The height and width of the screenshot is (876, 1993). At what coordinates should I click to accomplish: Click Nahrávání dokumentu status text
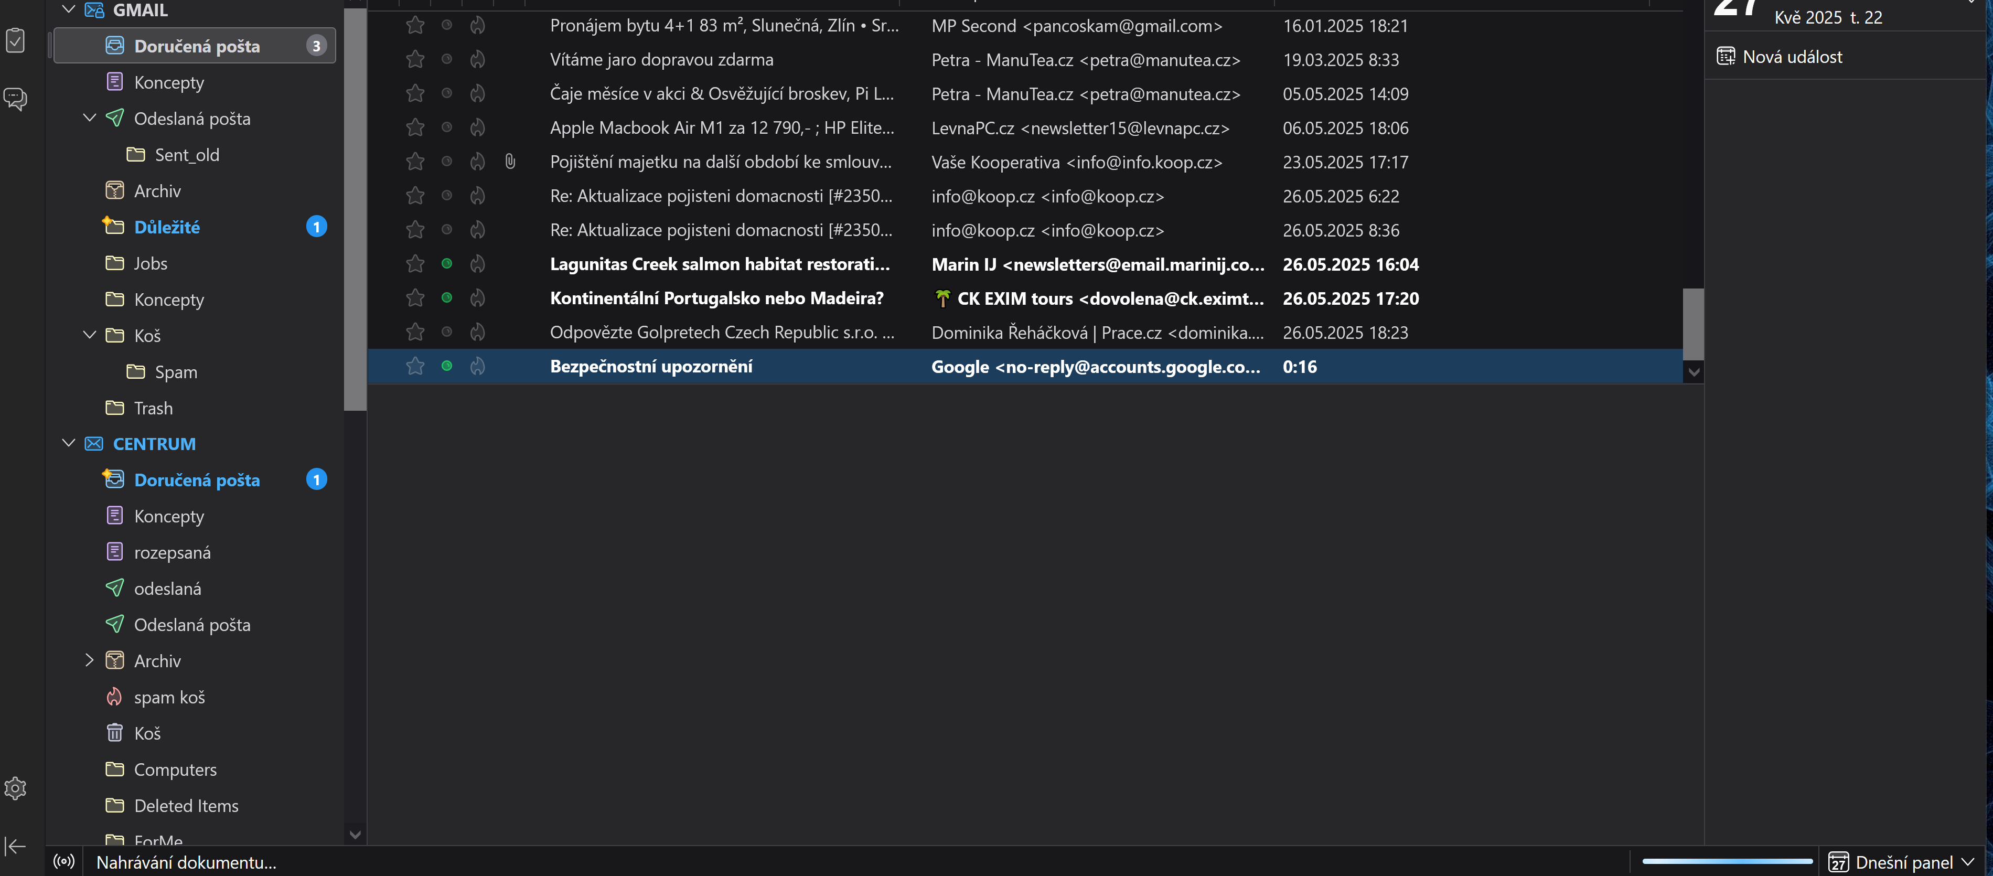coord(186,862)
